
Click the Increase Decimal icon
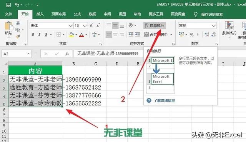207,34
